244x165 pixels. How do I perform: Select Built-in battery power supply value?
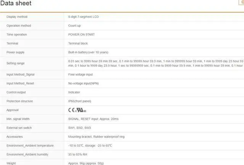point(88,52)
